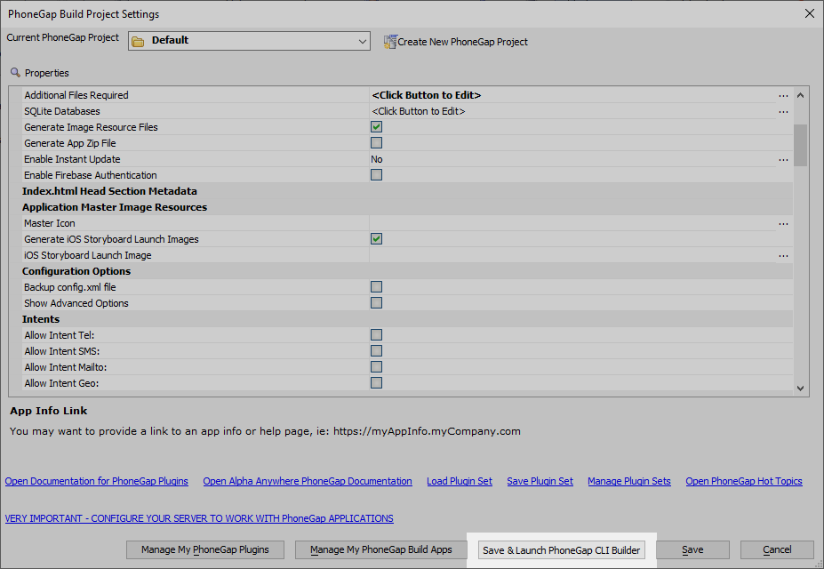
Task: Click the Index.html Head Section Metadata header
Action: [109, 191]
